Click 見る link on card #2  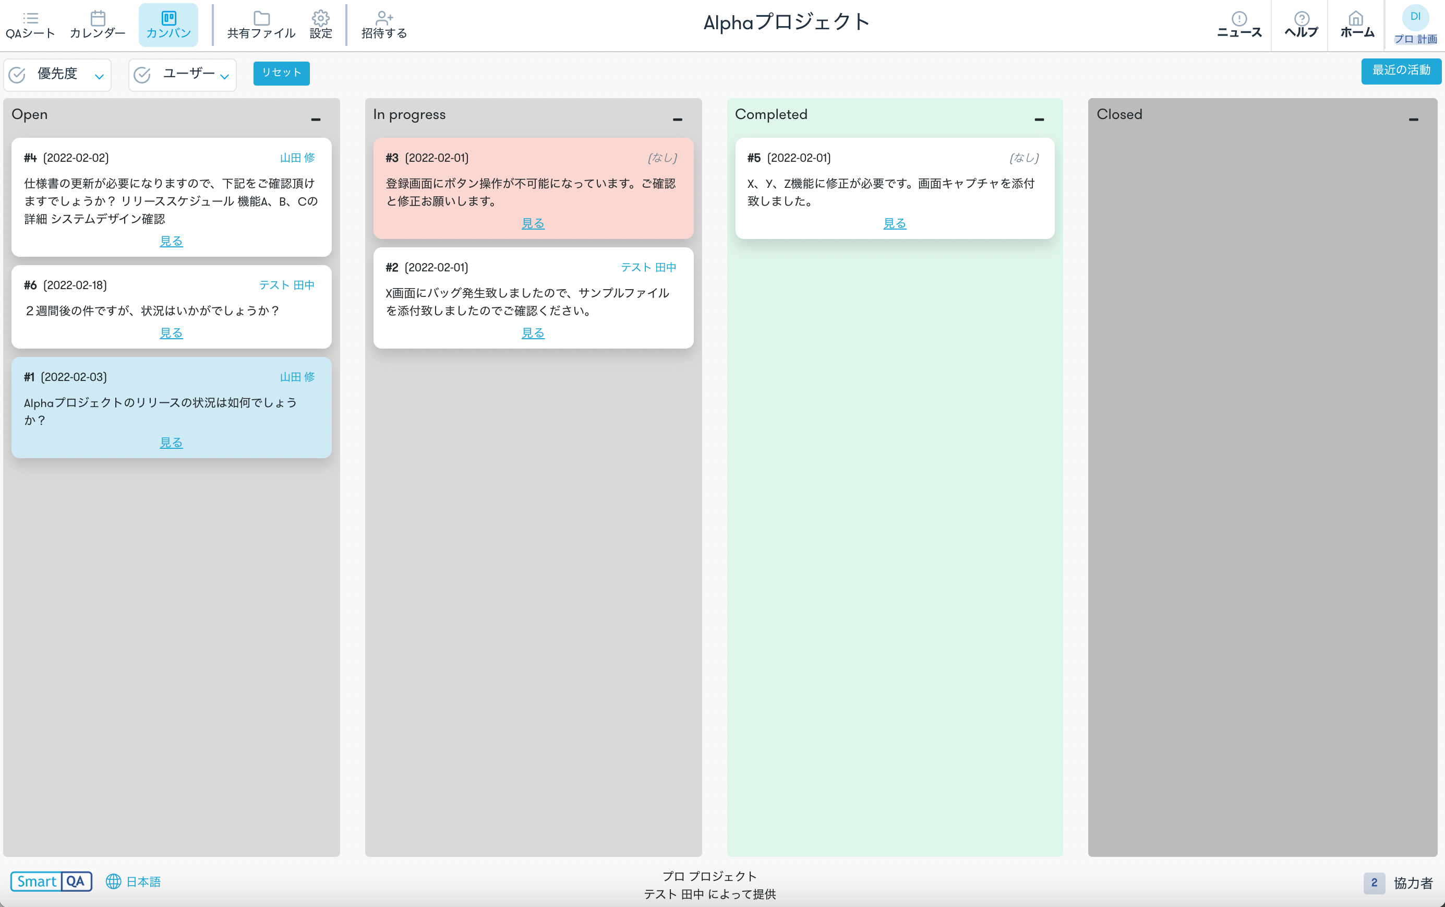pos(533,333)
